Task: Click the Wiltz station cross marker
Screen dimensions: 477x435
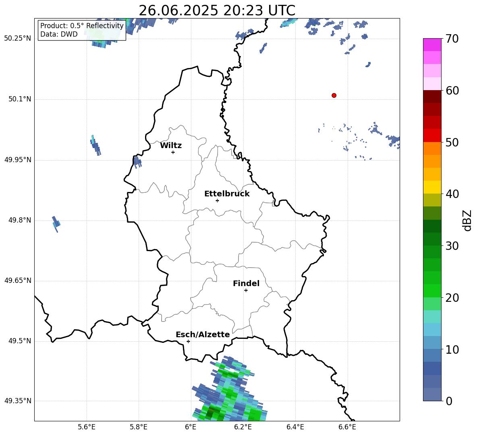Action: 173,152
